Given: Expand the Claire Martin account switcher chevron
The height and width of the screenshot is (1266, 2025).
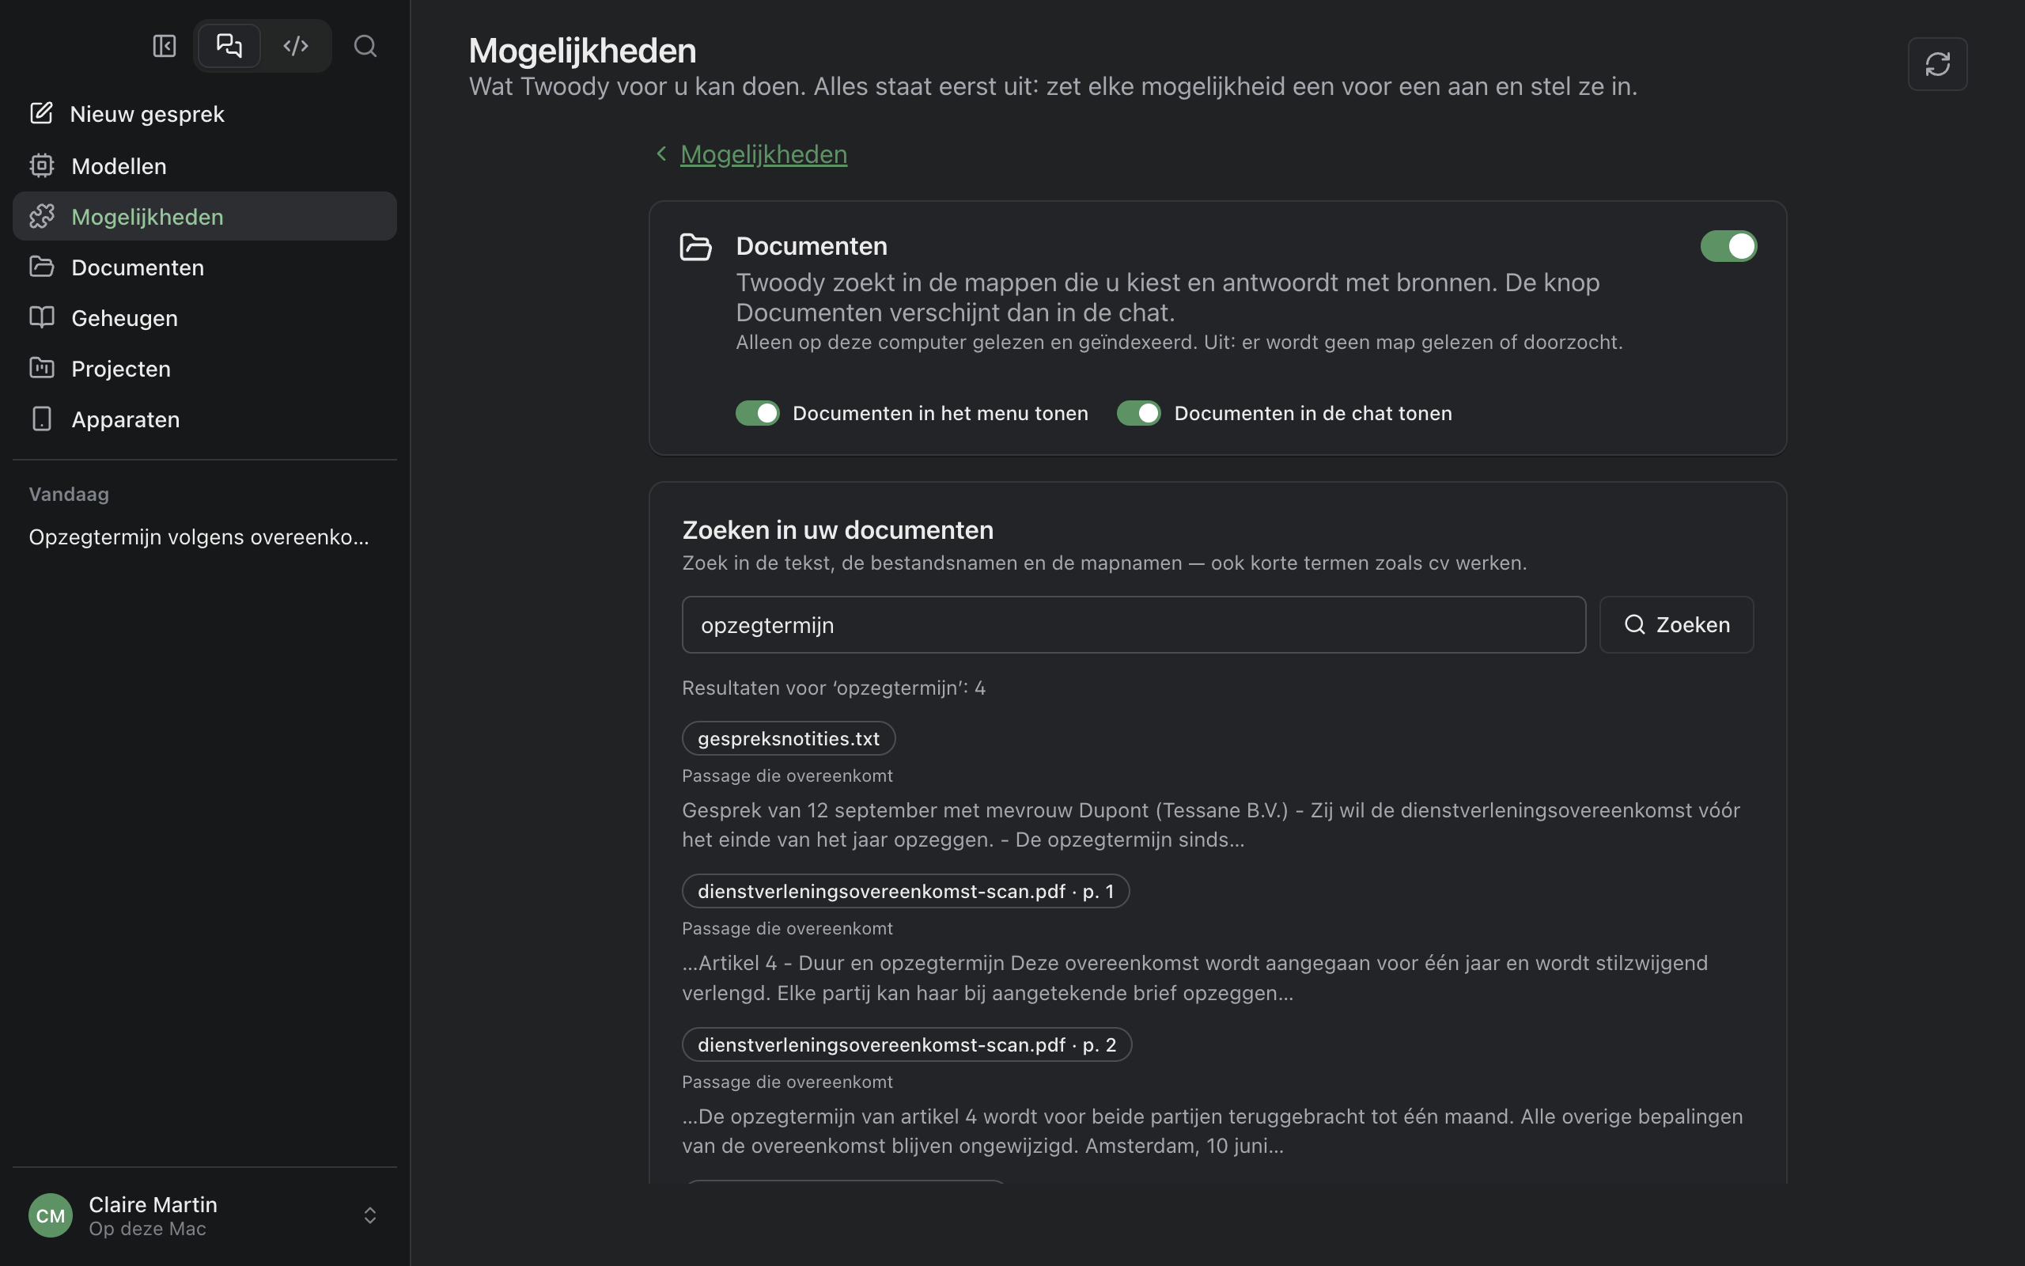Looking at the screenshot, I should pos(370,1215).
